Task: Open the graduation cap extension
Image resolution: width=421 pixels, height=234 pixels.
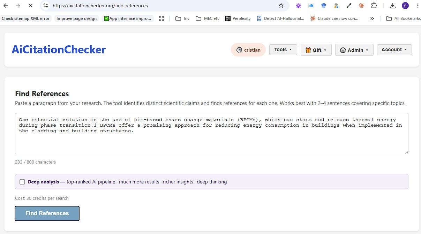Action: point(324,6)
